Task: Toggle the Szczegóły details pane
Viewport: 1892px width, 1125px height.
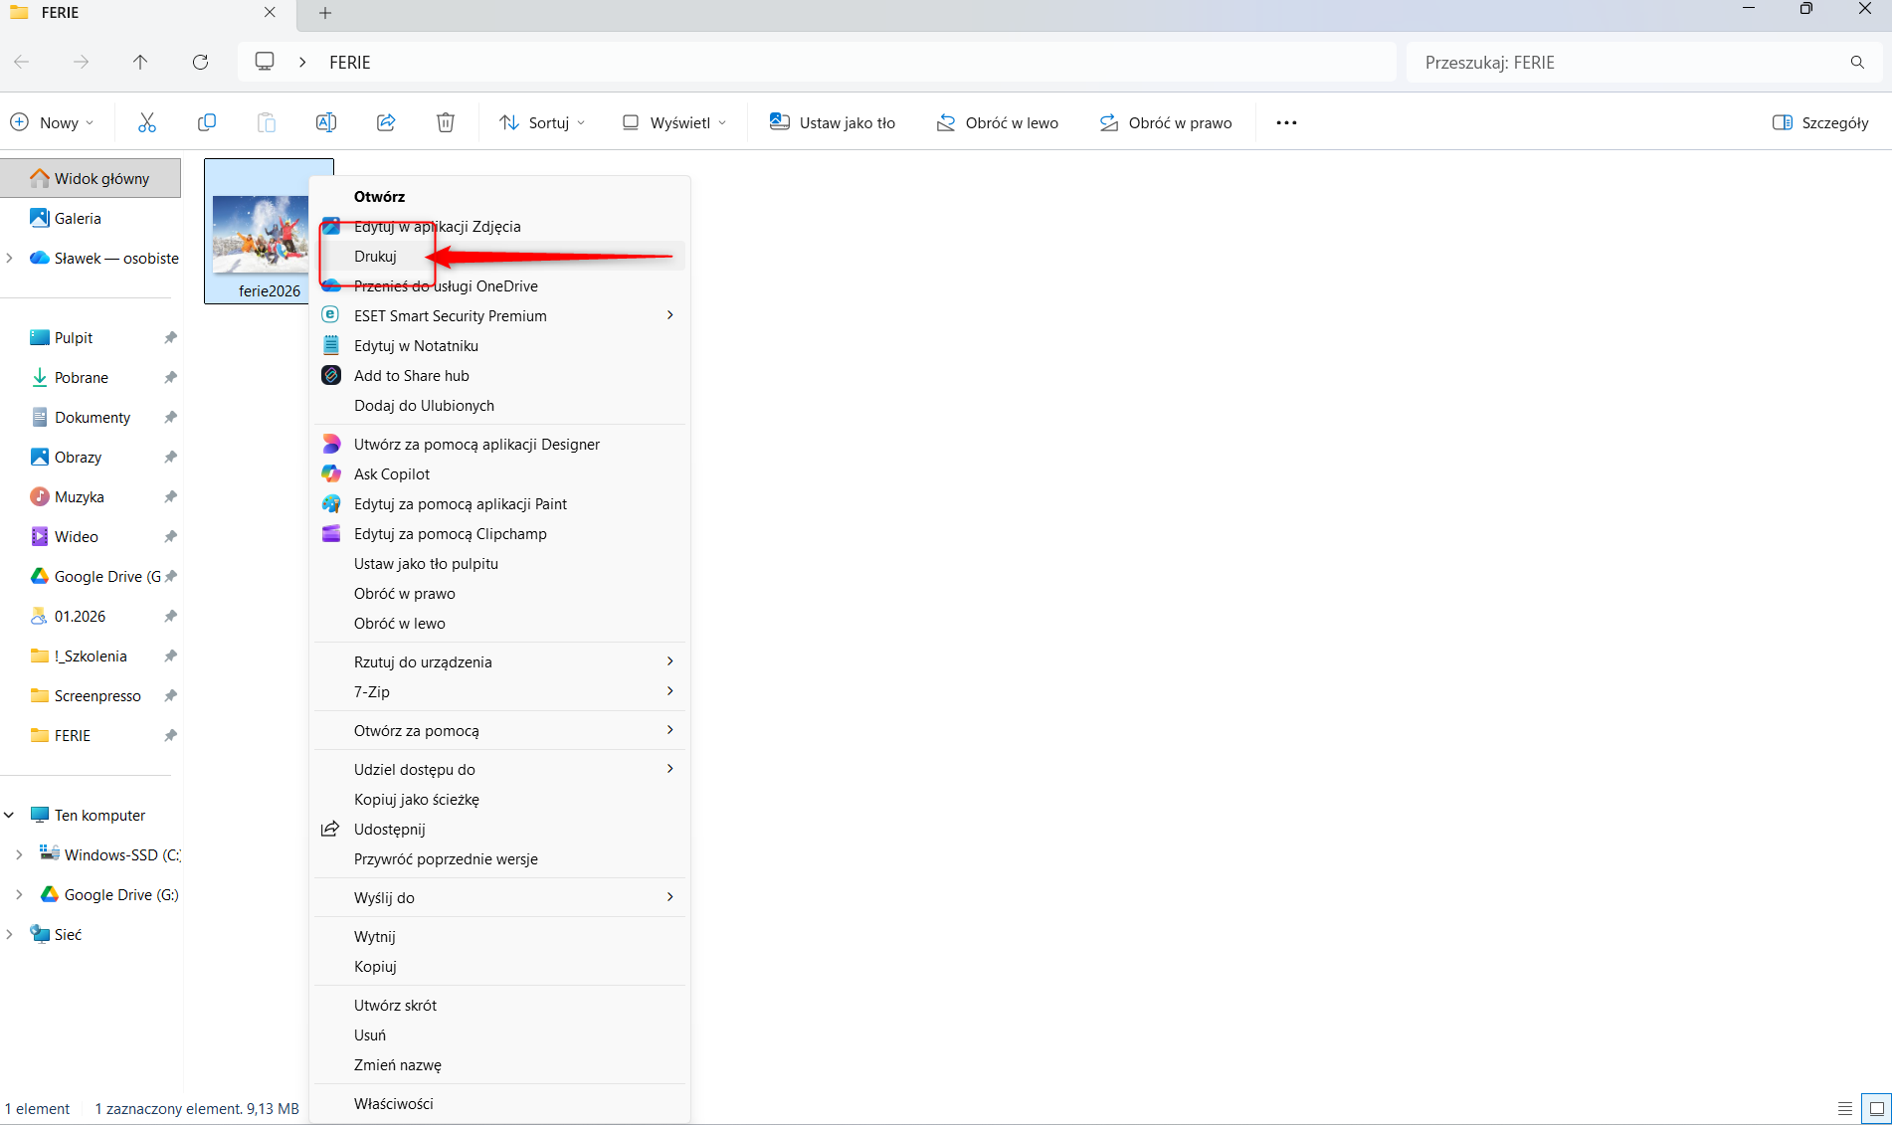Action: [x=1820, y=122]
